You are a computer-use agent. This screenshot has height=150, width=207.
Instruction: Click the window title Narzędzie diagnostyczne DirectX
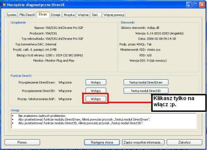coord(36,5)
